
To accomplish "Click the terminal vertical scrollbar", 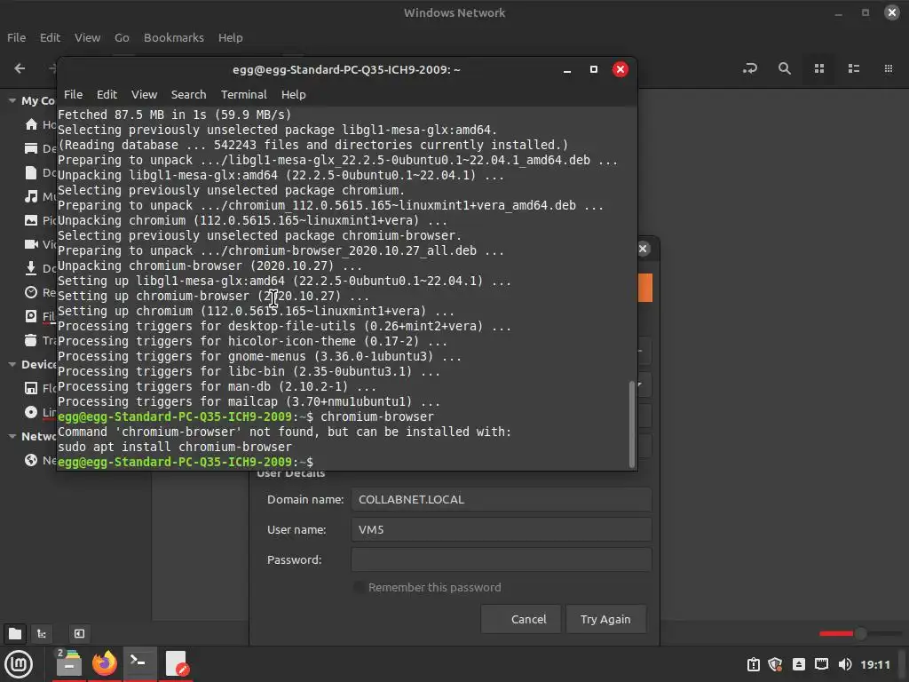I will click(632, 424).
